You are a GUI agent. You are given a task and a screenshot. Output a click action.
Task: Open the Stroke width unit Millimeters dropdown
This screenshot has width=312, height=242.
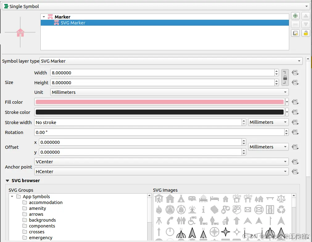pos(268,122)
